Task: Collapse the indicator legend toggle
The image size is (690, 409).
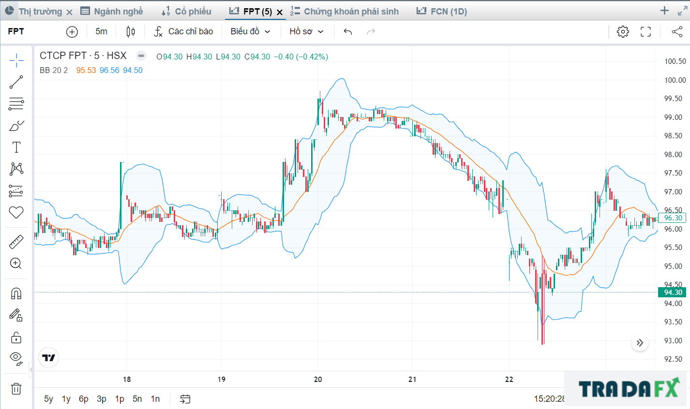Action: pyautogui.click(x=141, y=56)
